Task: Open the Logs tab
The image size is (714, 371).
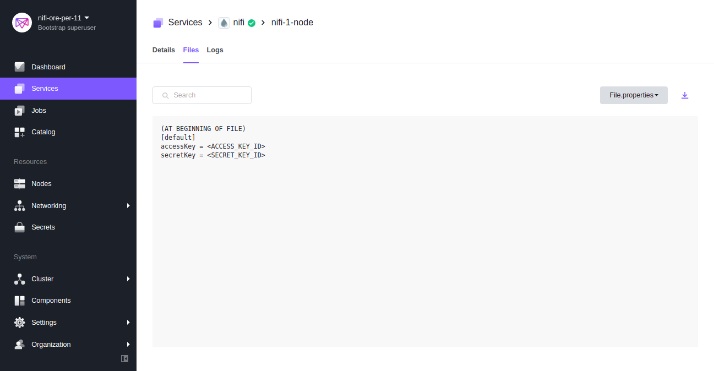Action: (x=215, y=50)
